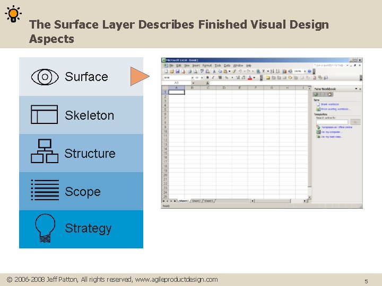The image size is (382, 286).
Task: Click the horizontal scrollbar right arrow
Action: point(305,201)
